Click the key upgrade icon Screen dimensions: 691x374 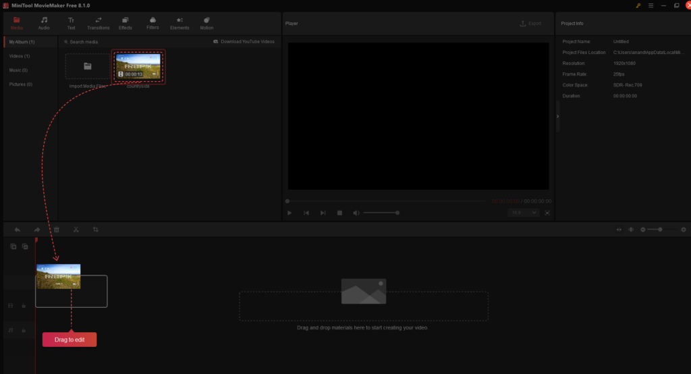(638, 5)
